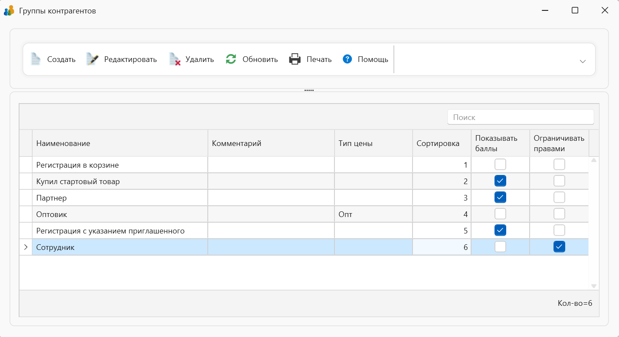Click the green Обновить refresh icon
619x337 pixels.
click(x=231, y=59)
